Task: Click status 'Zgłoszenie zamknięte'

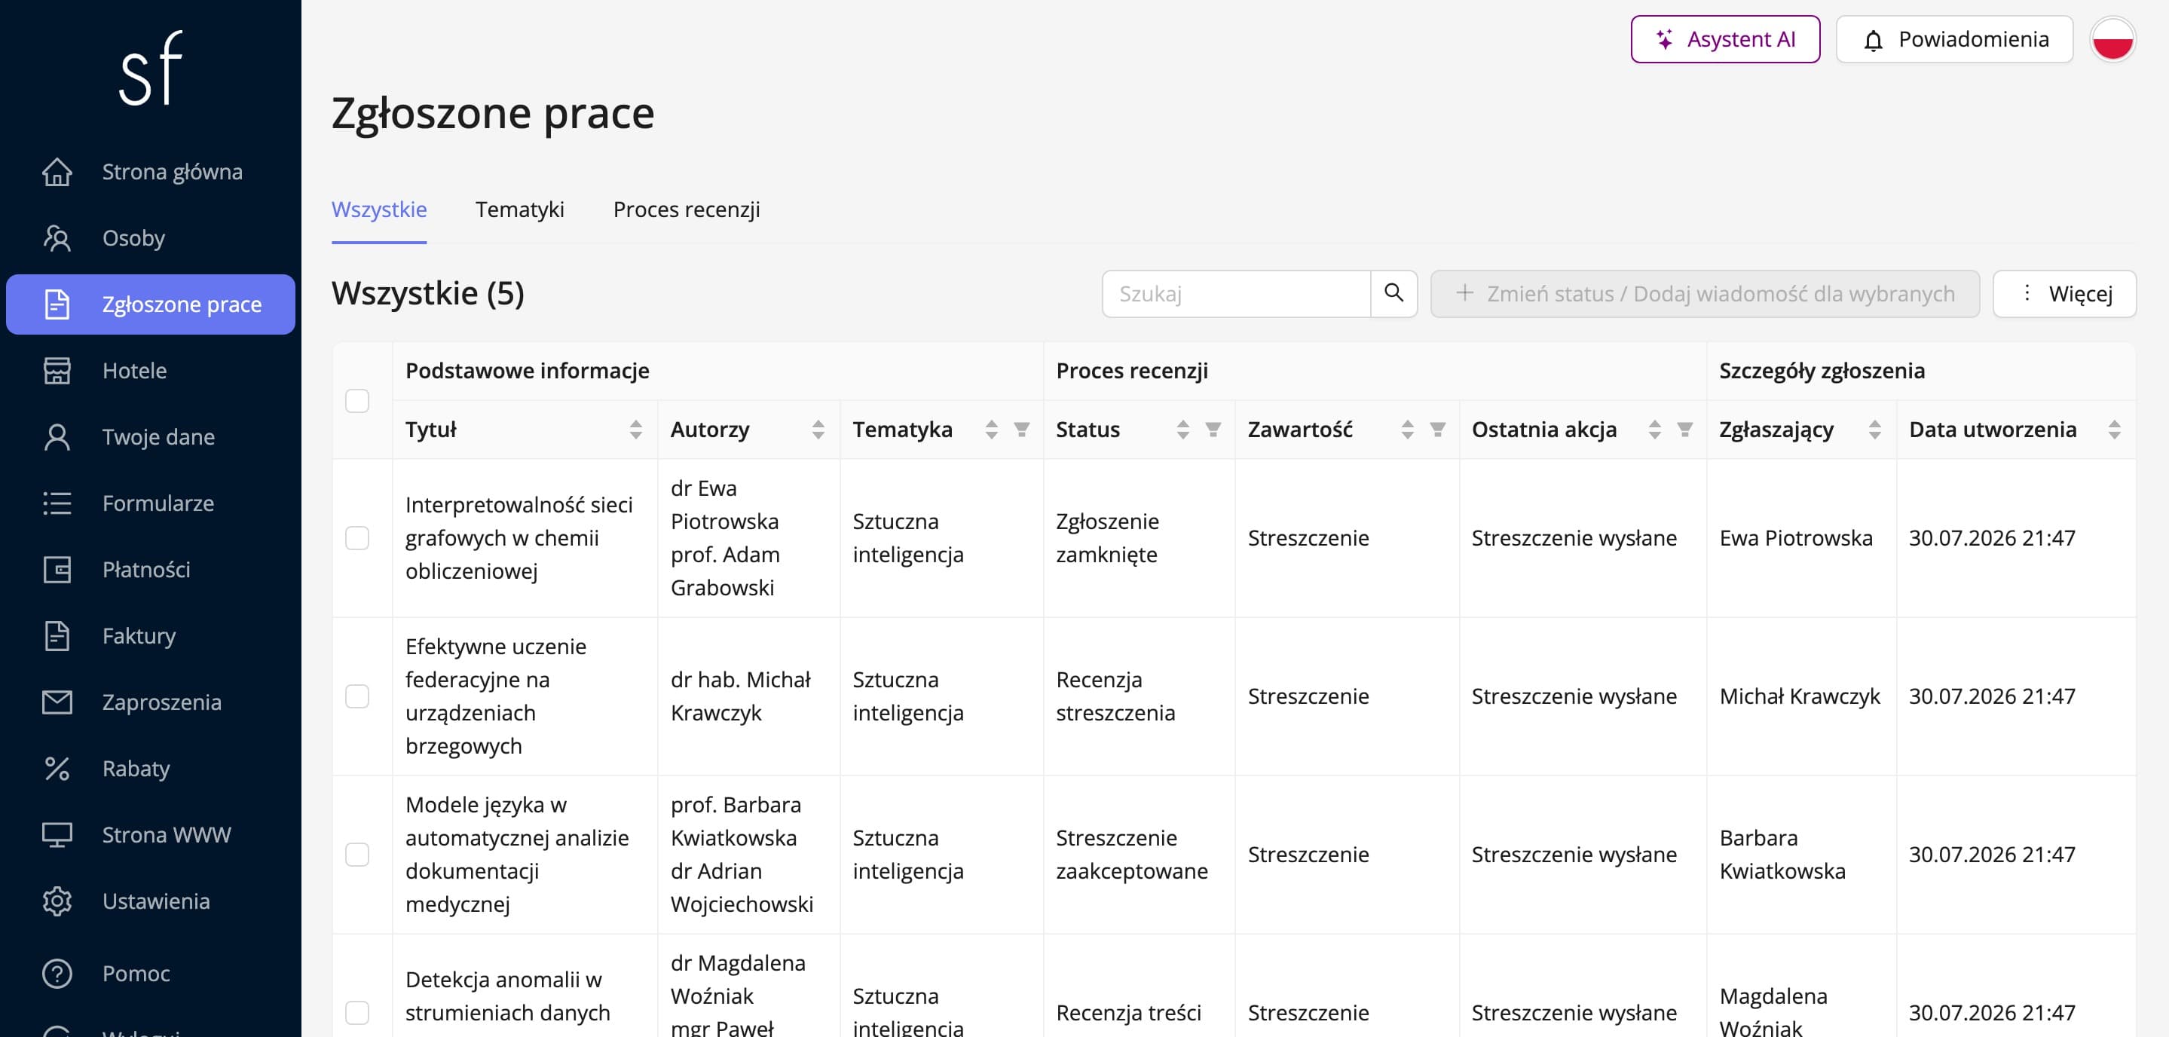Action: click(x=1107, y=538)
